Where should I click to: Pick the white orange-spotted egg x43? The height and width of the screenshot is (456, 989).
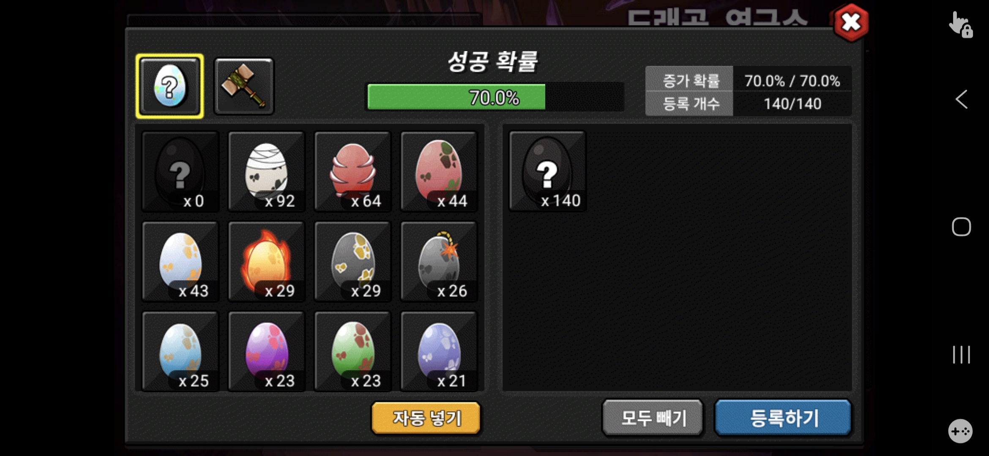(x=180, y=261)
